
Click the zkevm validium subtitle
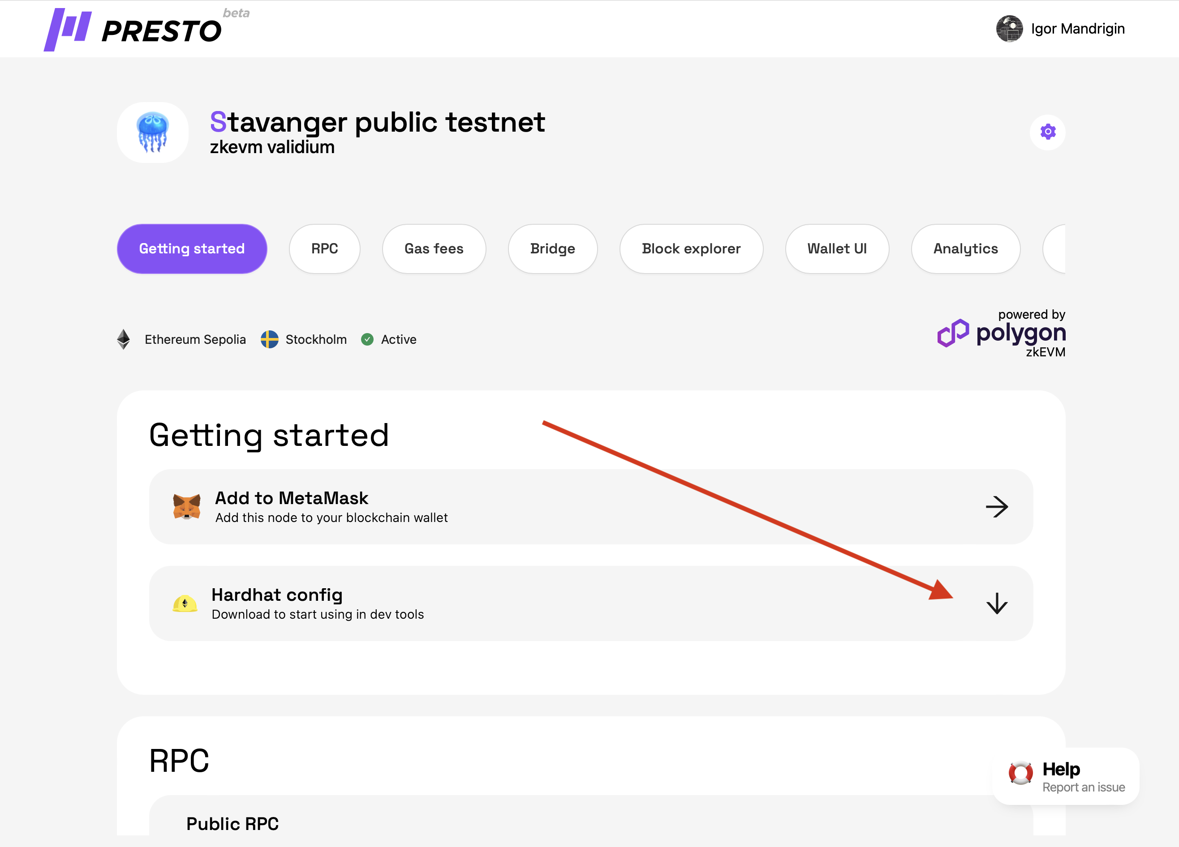[x=272, y=147]
